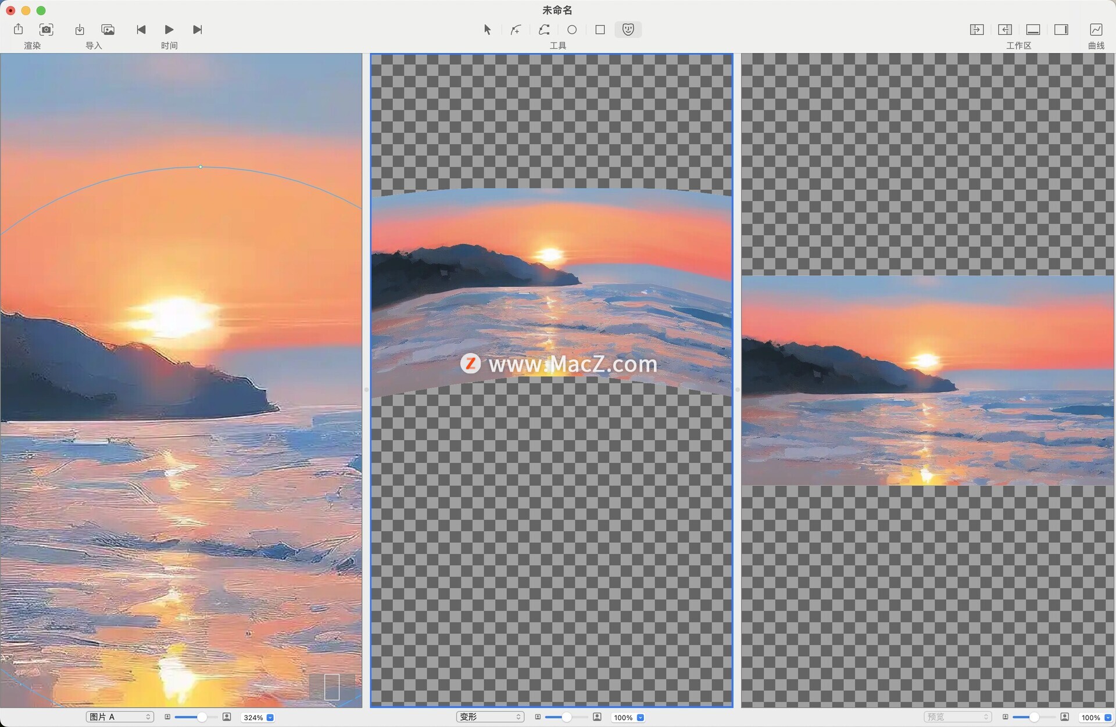
Task: Click the middle pane zoom slider
Action: tap(566, 717)
